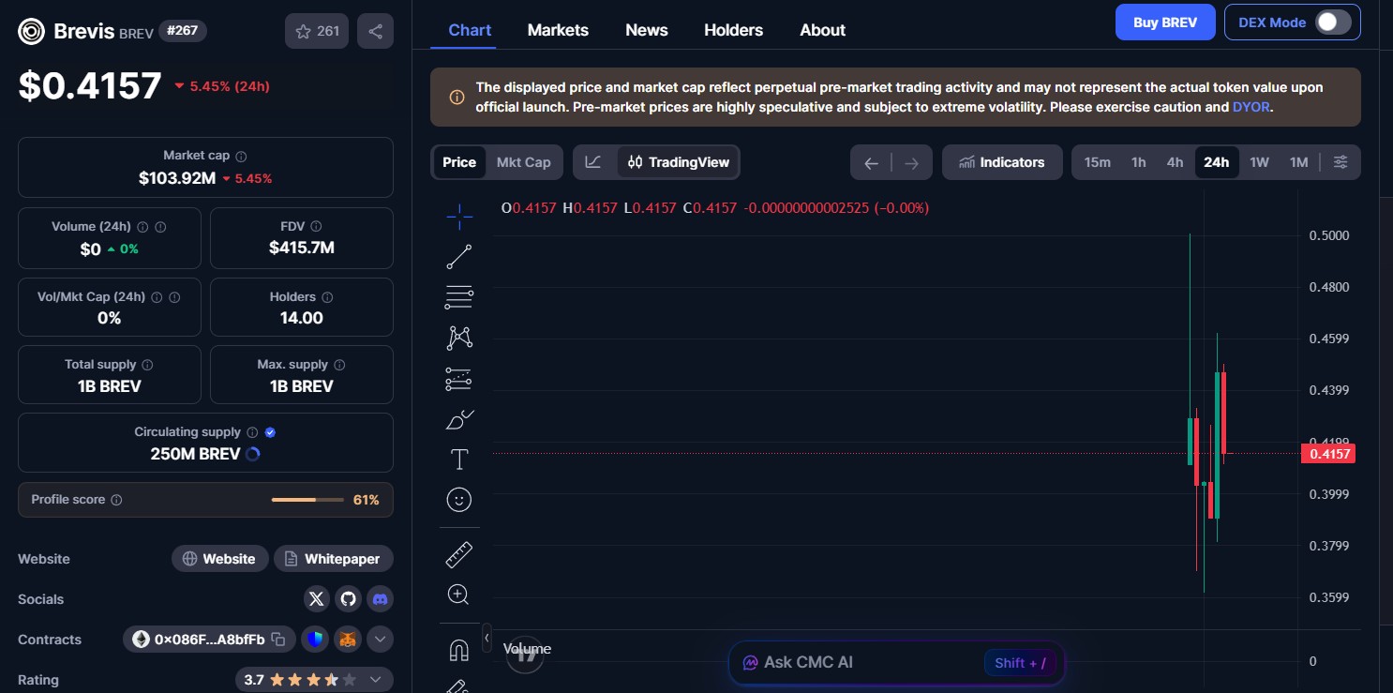Copy the contract address with the copy icon

(278, 639)
